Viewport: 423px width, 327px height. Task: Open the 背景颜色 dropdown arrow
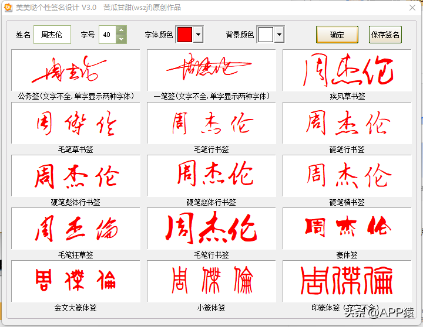pos(280,35)
